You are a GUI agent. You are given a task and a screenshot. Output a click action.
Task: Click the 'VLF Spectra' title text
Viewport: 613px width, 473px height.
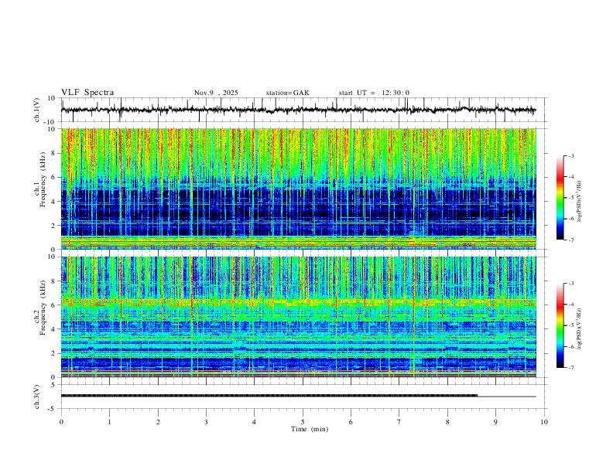coord(87,93)
